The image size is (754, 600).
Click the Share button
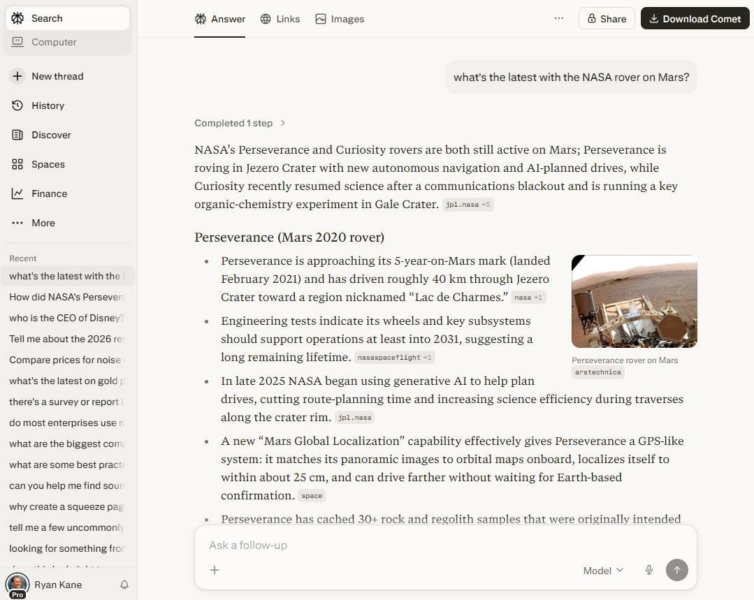[606, 19]
